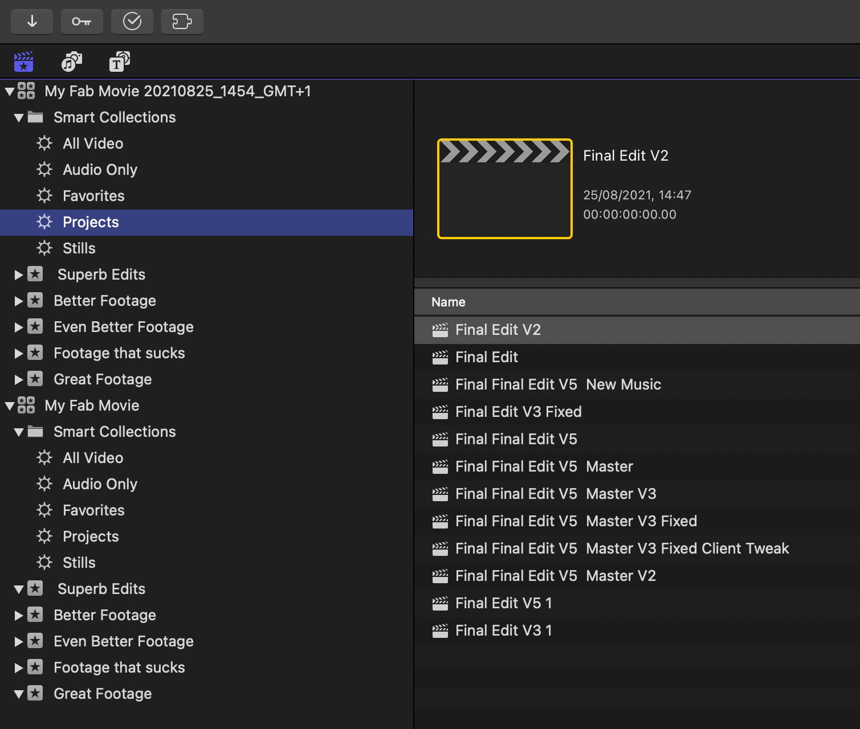Select the second Stills smart collection
860x729 pixels.
point(206,563)
